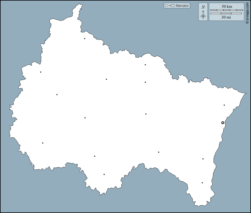251x213 pixels.
Task: Click the N letter on the north indicator
Action: pyautogui.click(x=203, y=7)
